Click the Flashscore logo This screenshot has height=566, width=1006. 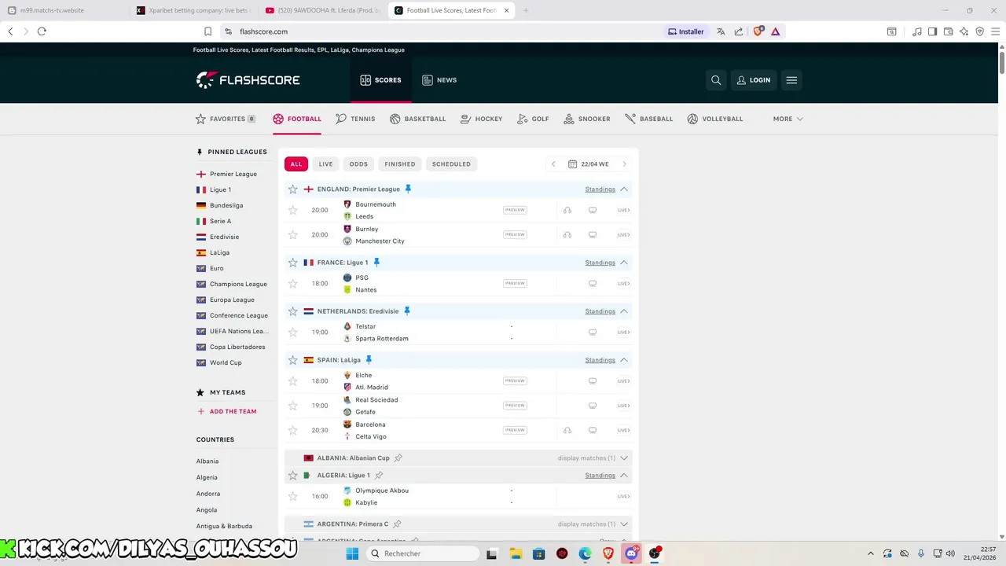click(248, 79)
